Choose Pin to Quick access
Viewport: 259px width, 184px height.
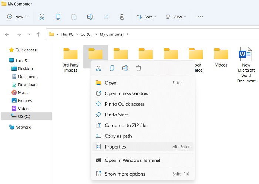pyautogui.click(x=143, y=104)
